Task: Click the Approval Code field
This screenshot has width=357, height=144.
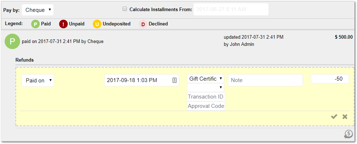Action: click(206, 106)
